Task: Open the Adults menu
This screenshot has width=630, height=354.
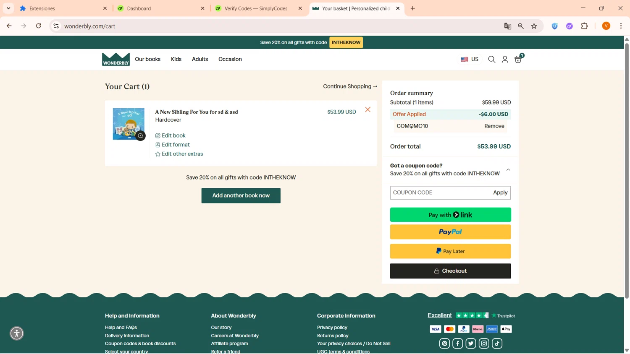Action: [200, 59]
